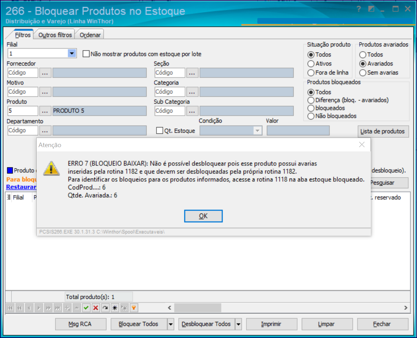The width and height of the screenshot is (417, 338).
Task: Click the Desbloquear Todos button
Action: click(x=207, y=324)
